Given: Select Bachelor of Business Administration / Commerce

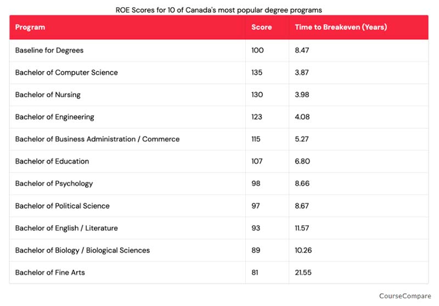Looking at the screenshot, I should [97, 139].
